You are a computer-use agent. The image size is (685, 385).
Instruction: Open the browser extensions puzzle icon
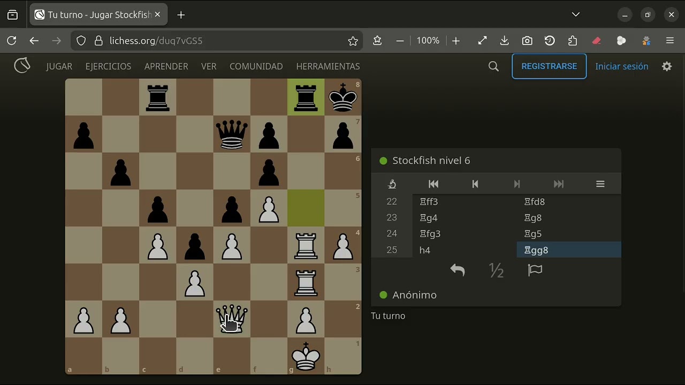(x=573, y=41)
